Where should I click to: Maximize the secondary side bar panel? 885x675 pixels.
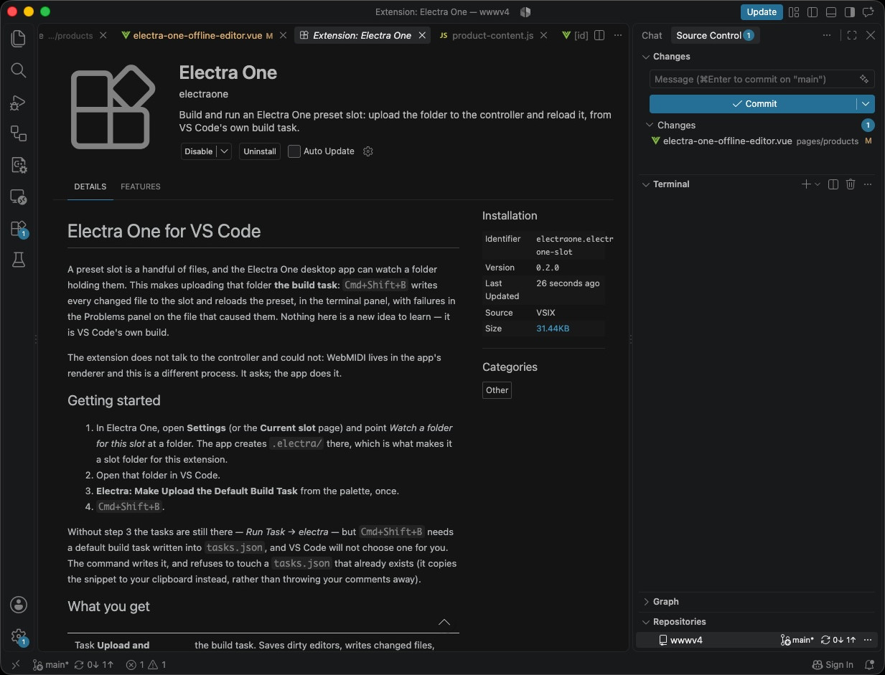[x=852, y=35]
